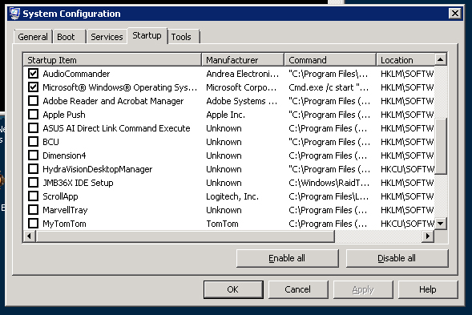Click the Logitech, Inc. manufacturer cell
The image size is (472, 315).
[232, 196]
